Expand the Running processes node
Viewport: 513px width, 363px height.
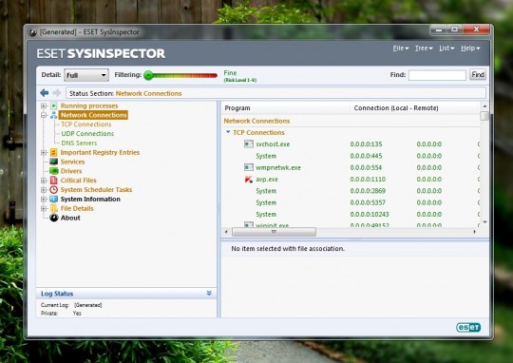coord(44,105)
